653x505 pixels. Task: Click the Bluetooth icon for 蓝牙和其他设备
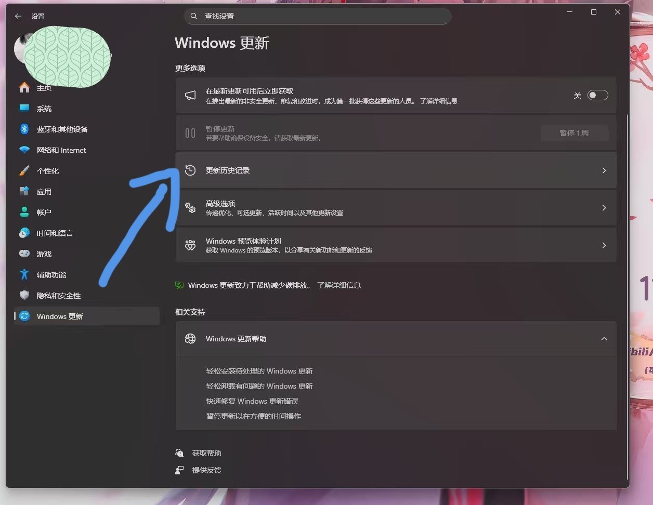click(x=24, y=129)
